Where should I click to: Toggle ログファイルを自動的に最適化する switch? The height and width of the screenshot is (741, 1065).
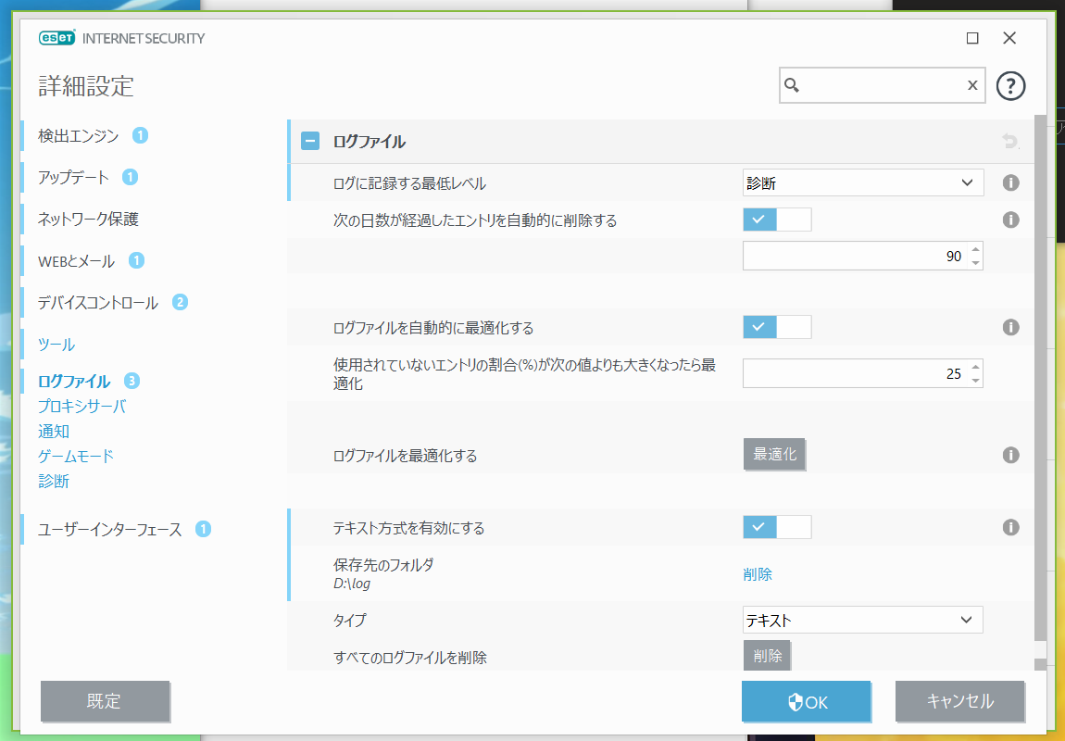coord(777,327)
